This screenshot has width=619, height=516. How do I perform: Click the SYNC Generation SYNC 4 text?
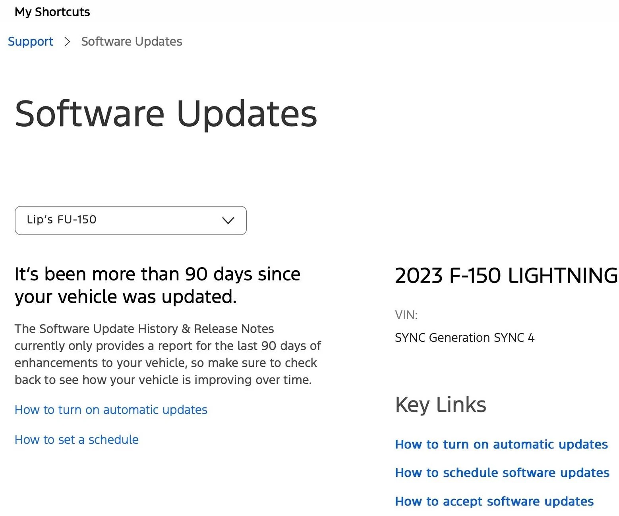point(464,338)
